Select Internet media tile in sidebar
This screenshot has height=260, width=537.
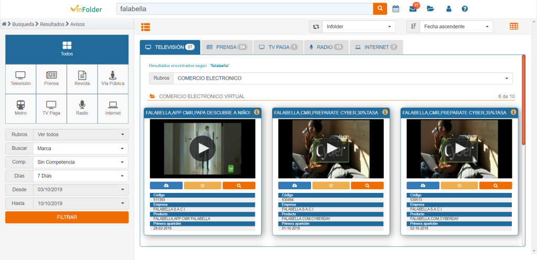point(113,109)
